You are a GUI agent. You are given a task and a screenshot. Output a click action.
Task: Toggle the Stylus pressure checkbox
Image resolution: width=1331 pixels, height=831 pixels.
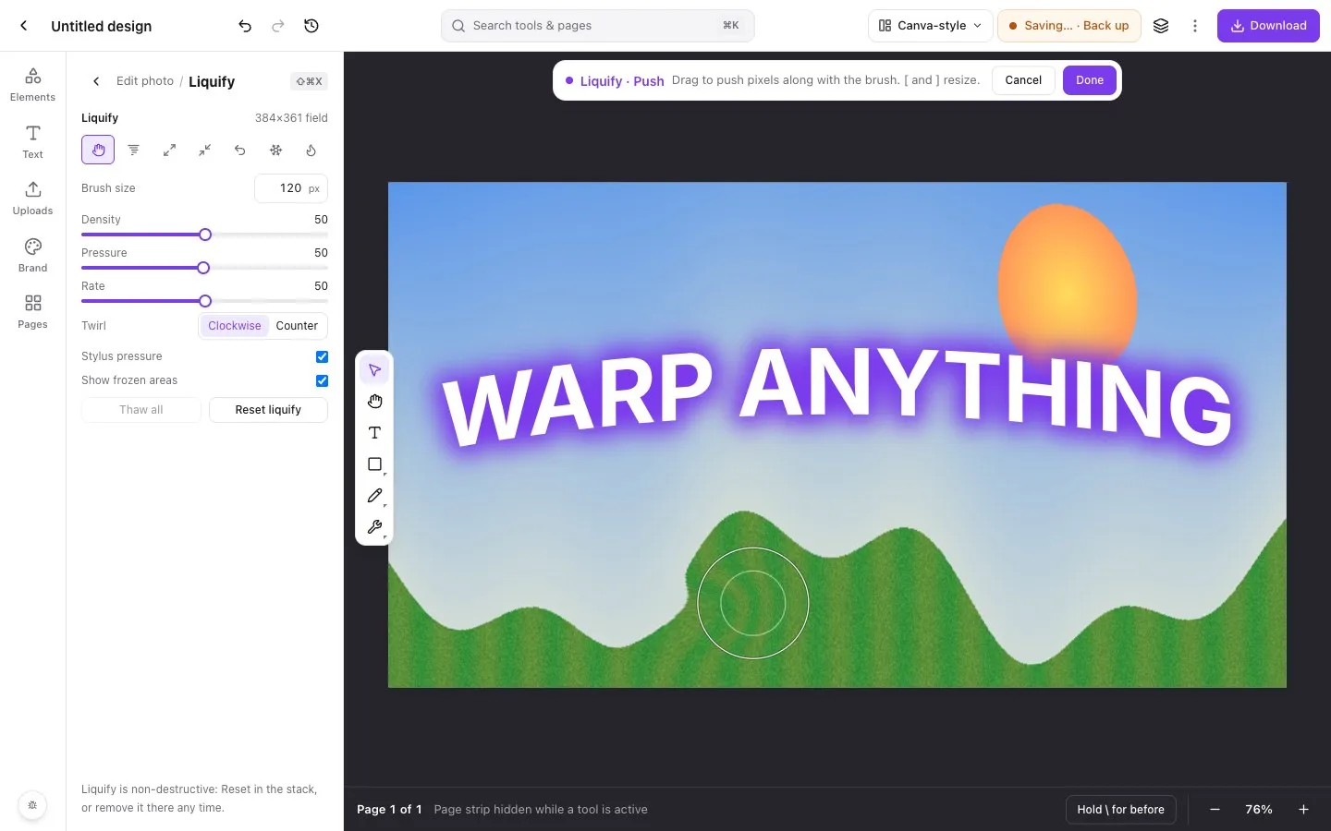322,356
